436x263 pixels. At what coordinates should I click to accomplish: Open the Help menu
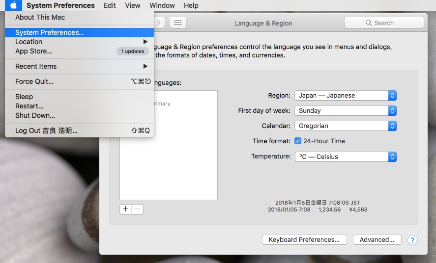[191, 5]
